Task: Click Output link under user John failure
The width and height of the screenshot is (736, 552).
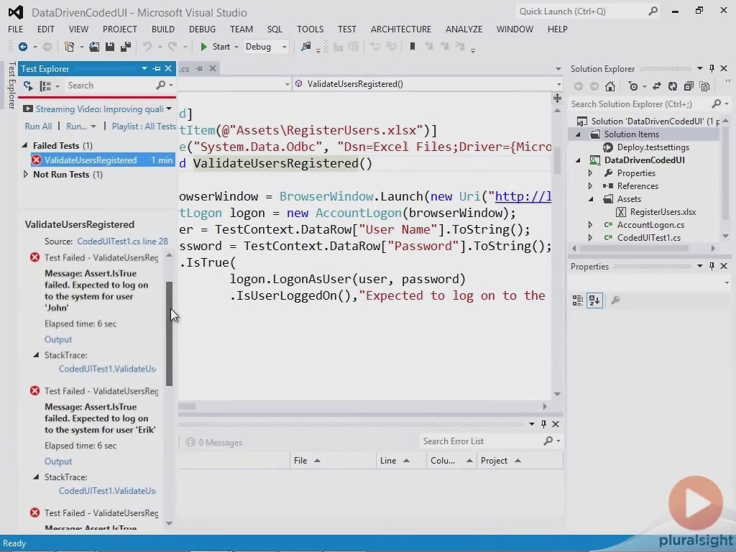Action: (58, 339)
